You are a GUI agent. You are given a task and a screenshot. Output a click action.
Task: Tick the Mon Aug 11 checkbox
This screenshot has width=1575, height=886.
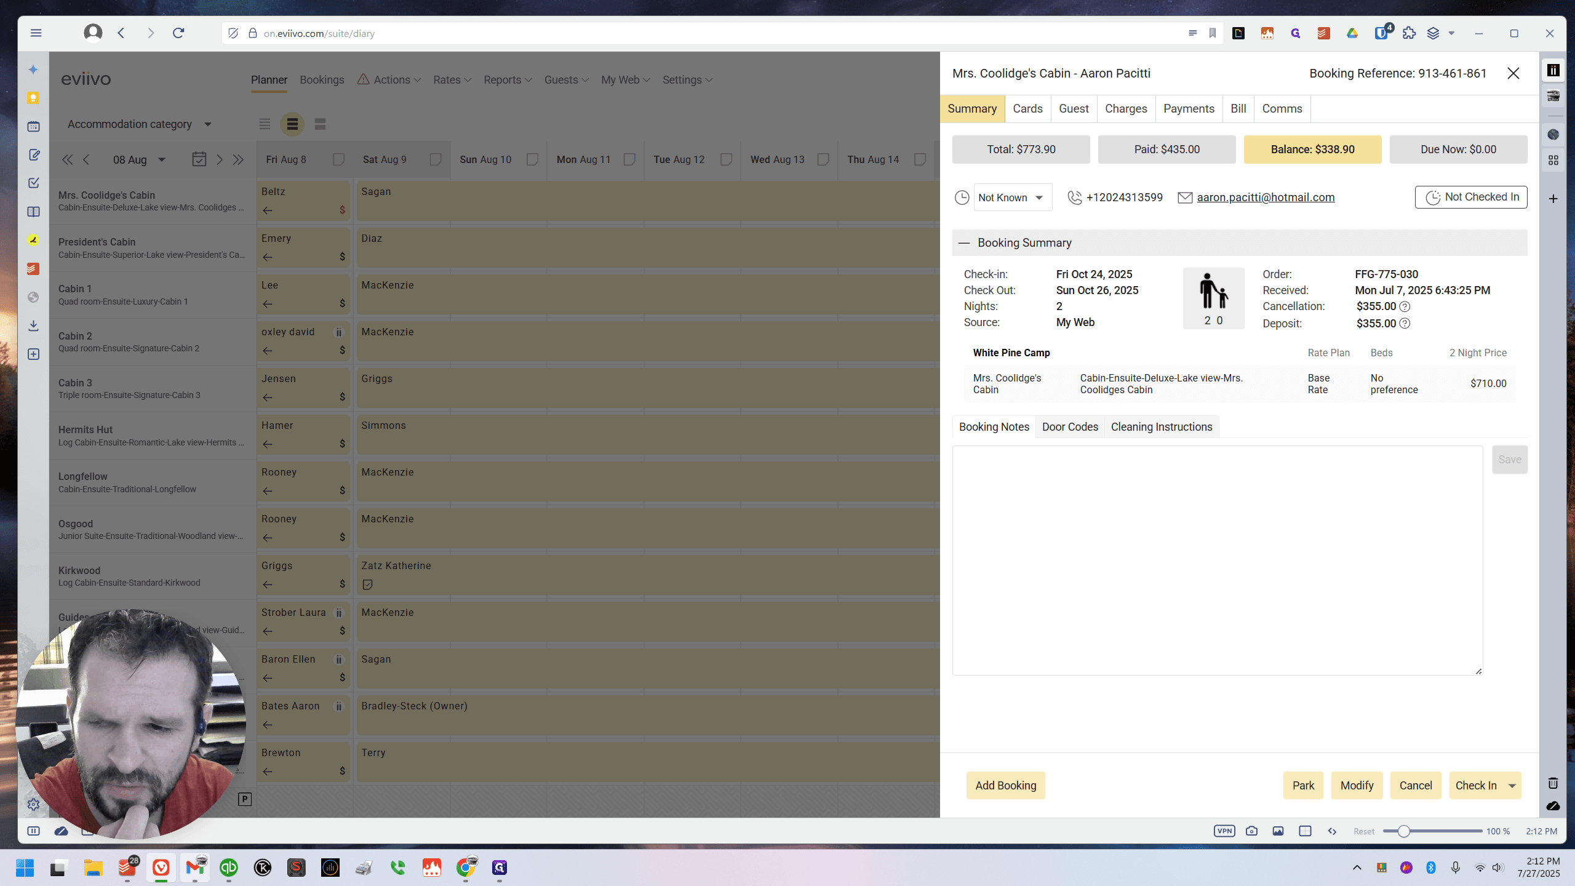pos(629,159)
